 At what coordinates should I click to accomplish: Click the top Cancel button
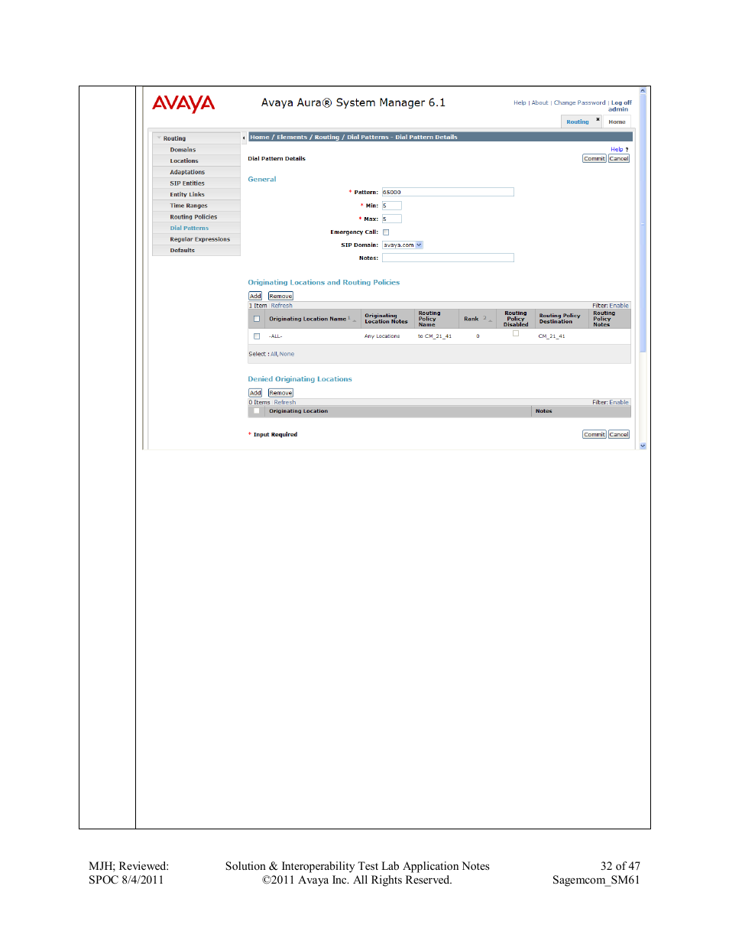point(619,159)
